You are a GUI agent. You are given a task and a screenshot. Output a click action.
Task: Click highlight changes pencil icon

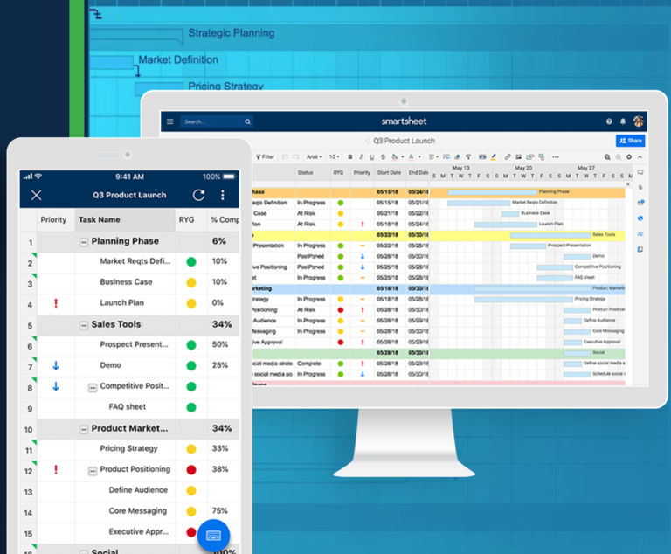click(x=494, y=157)
